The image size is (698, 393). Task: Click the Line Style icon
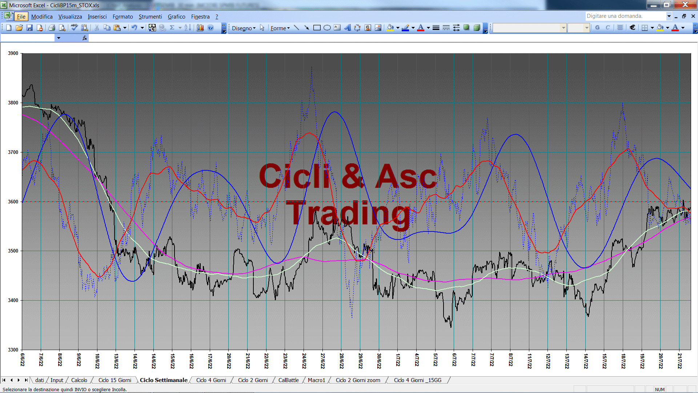tap(436, 28)
